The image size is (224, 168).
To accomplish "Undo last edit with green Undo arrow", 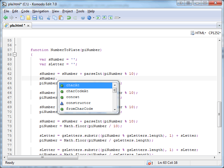I will click(x=69, y=18).
